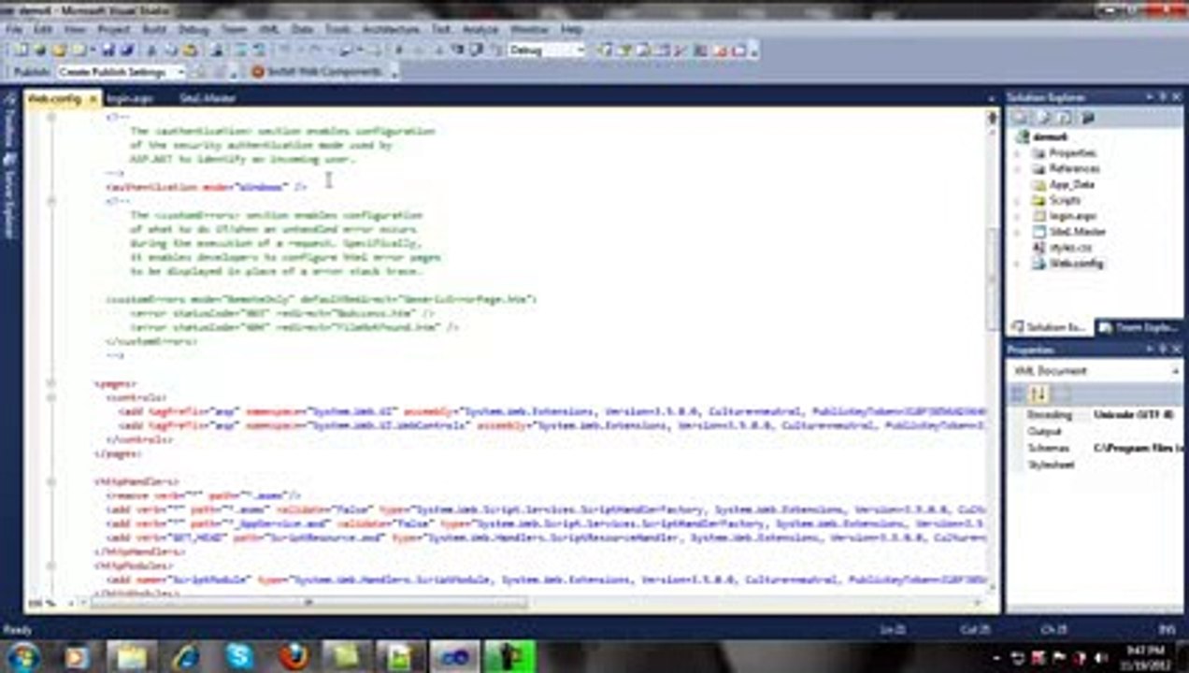Viewport: 1189px width, 673px height.
Task: Click the Save All toolbar icon
Action: pyautogui.click(x=127, y=50)
